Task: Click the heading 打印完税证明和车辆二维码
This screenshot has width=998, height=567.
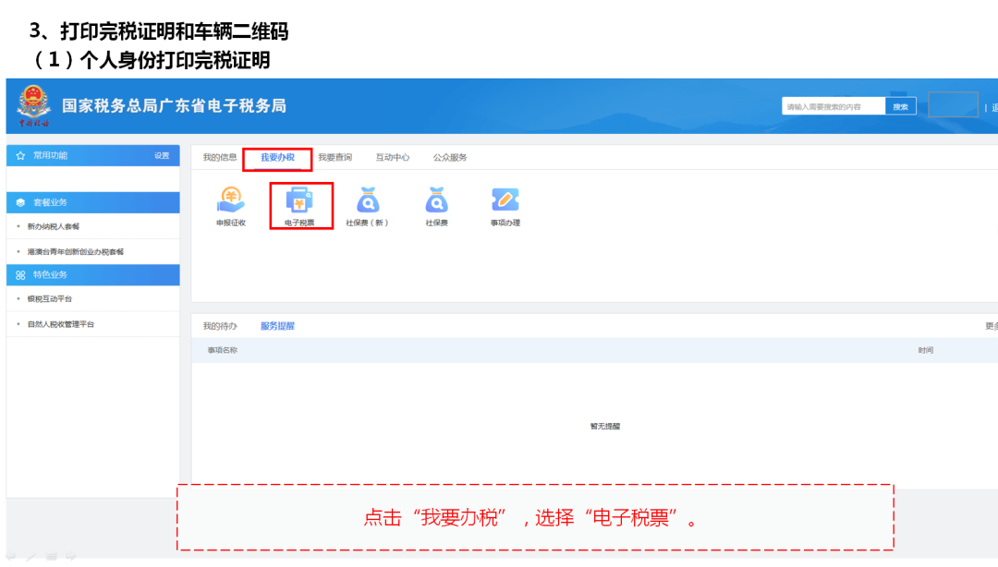Action: point(175,31)
